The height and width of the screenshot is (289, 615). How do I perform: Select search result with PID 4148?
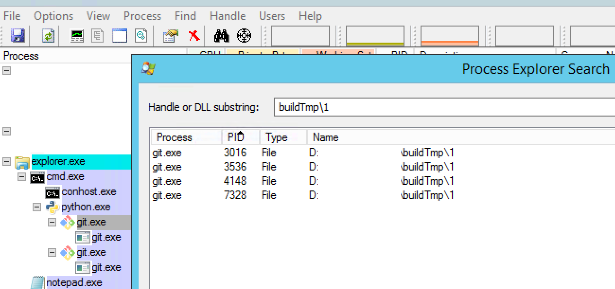pos(383,181)
